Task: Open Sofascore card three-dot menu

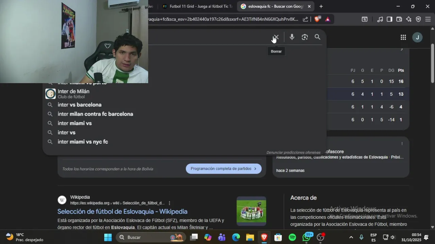Action: 402,143
